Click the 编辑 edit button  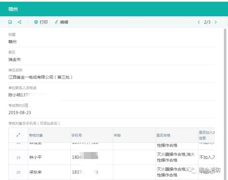61,22
